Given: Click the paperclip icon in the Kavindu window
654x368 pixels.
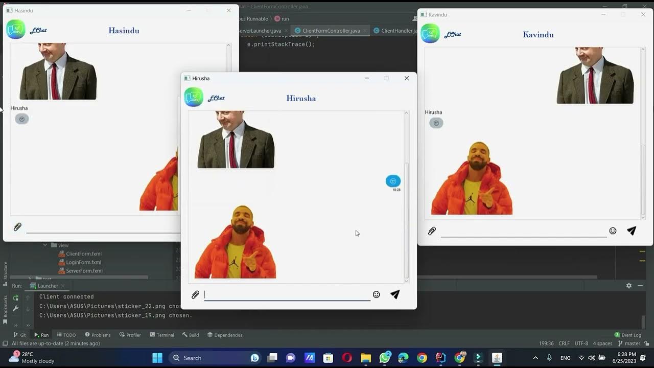Looking at the screenshot, I should click(432, 231).
